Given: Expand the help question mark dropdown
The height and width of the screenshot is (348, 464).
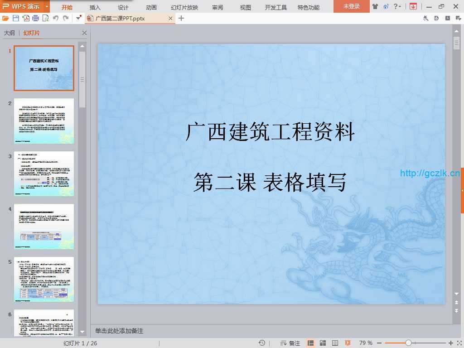Looking at the screenshot, I should pyautogui.click(x=397, y=6).
